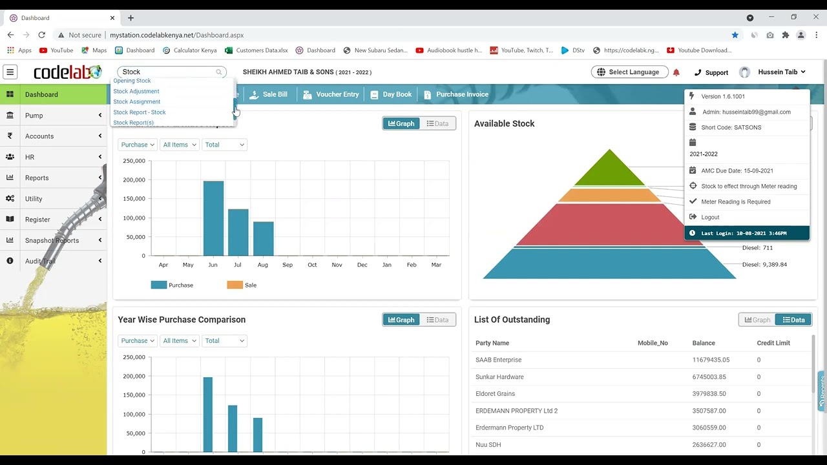Viewport: 827px width, 465px height.
Task: Open Total dropdown in monthly chart
Action: coord(225,145)
